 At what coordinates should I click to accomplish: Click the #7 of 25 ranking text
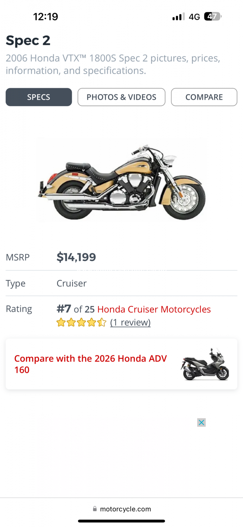[x=75, y=309]
